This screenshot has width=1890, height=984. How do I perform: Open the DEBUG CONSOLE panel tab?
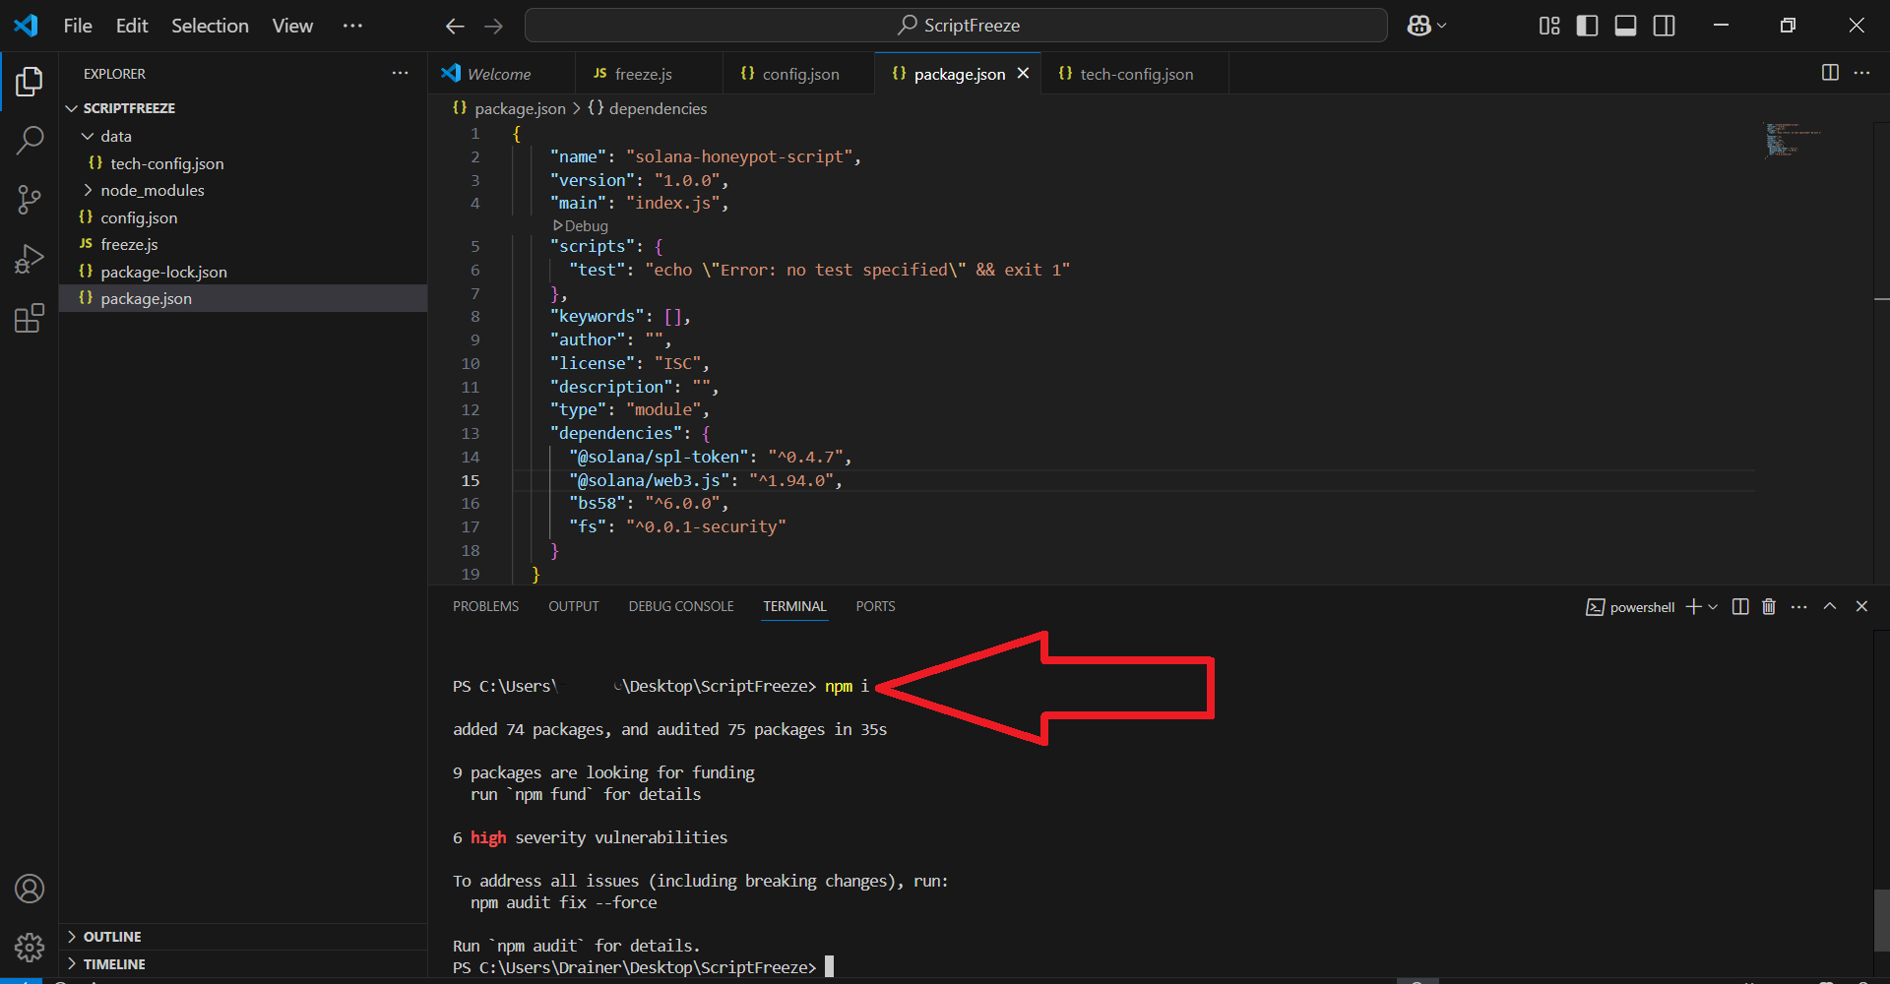[x=681, y=606]
